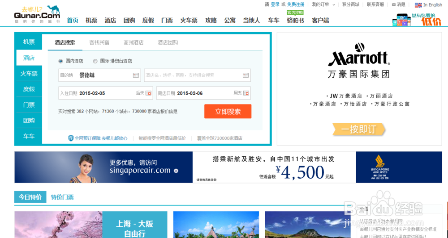Screen dimensions: 448x238
Task: Select 机票 in the left sidebar
Action: 29,42
